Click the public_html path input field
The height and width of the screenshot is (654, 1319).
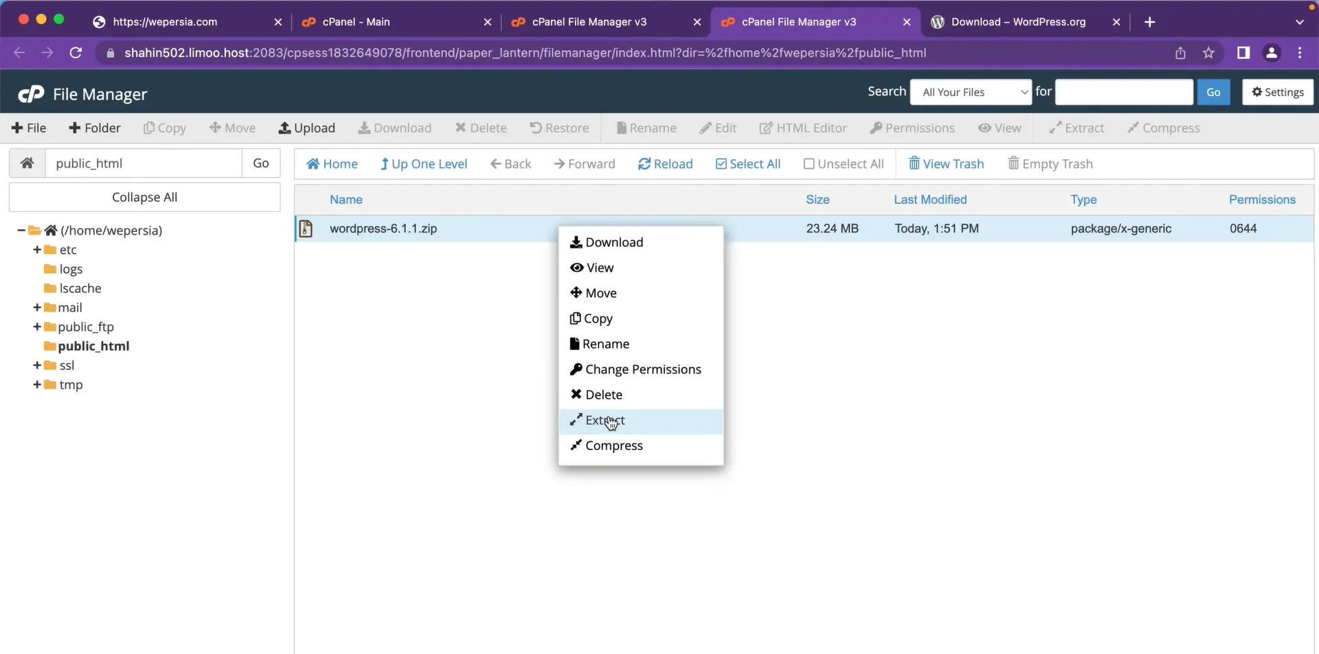pyautogui.click(x=144, y=163)
